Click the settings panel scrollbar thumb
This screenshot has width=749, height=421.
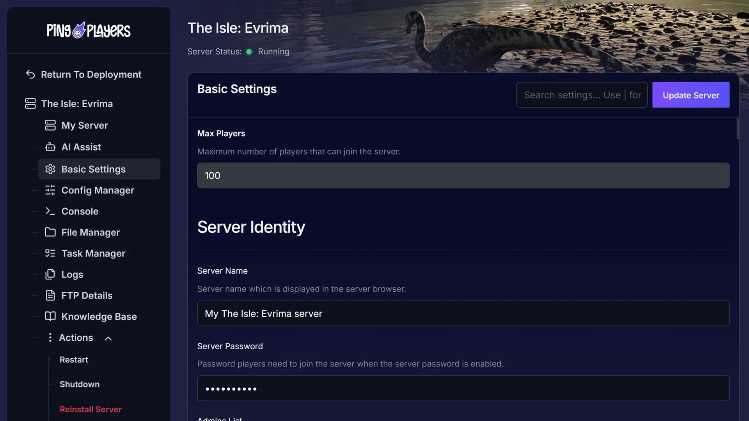(x=737, y=129)
